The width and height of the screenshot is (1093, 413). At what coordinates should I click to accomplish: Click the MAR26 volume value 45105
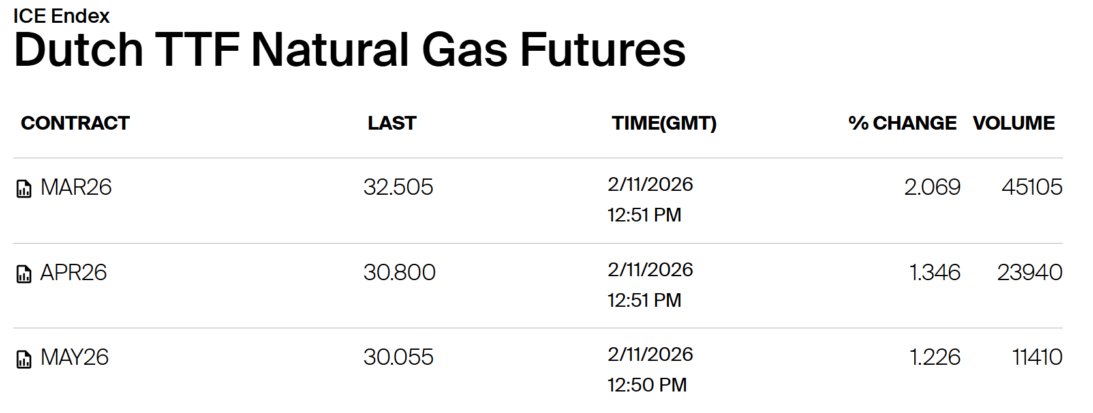pyautogui.click(x=1032, y=188)
